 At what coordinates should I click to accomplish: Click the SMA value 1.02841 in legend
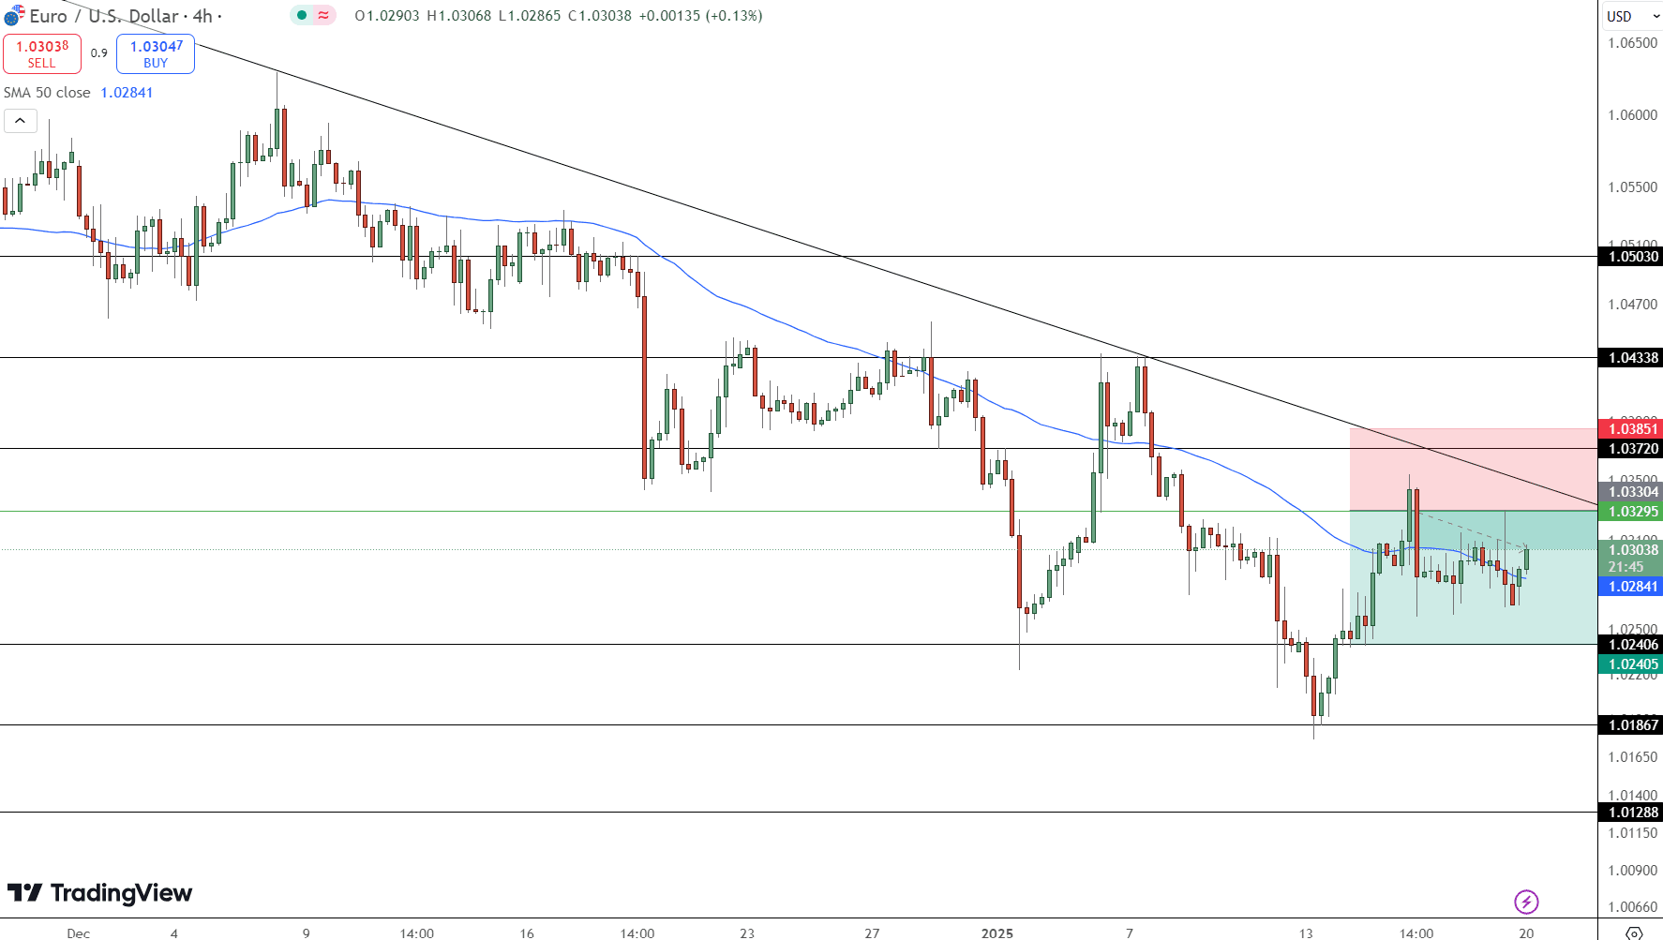tap(127, 93)
